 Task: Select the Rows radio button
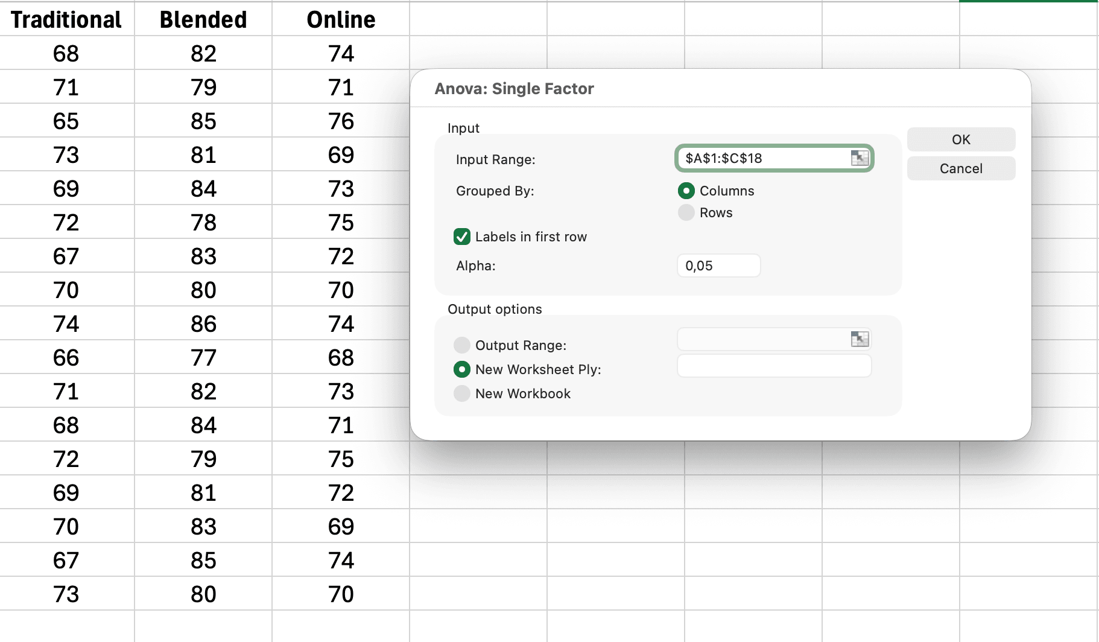click(x=686, y=212)
